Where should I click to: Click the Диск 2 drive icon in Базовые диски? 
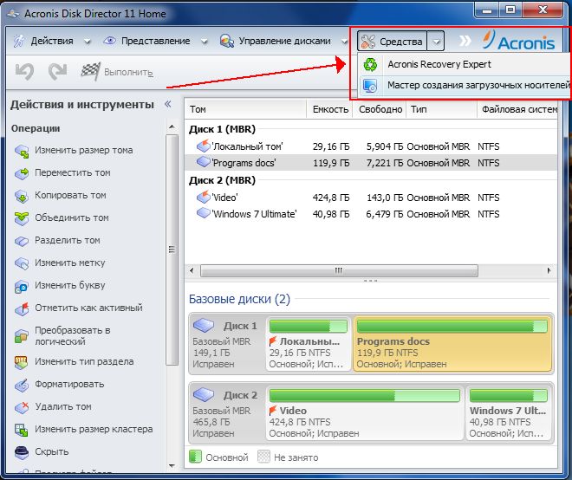[x=204, y=394]
